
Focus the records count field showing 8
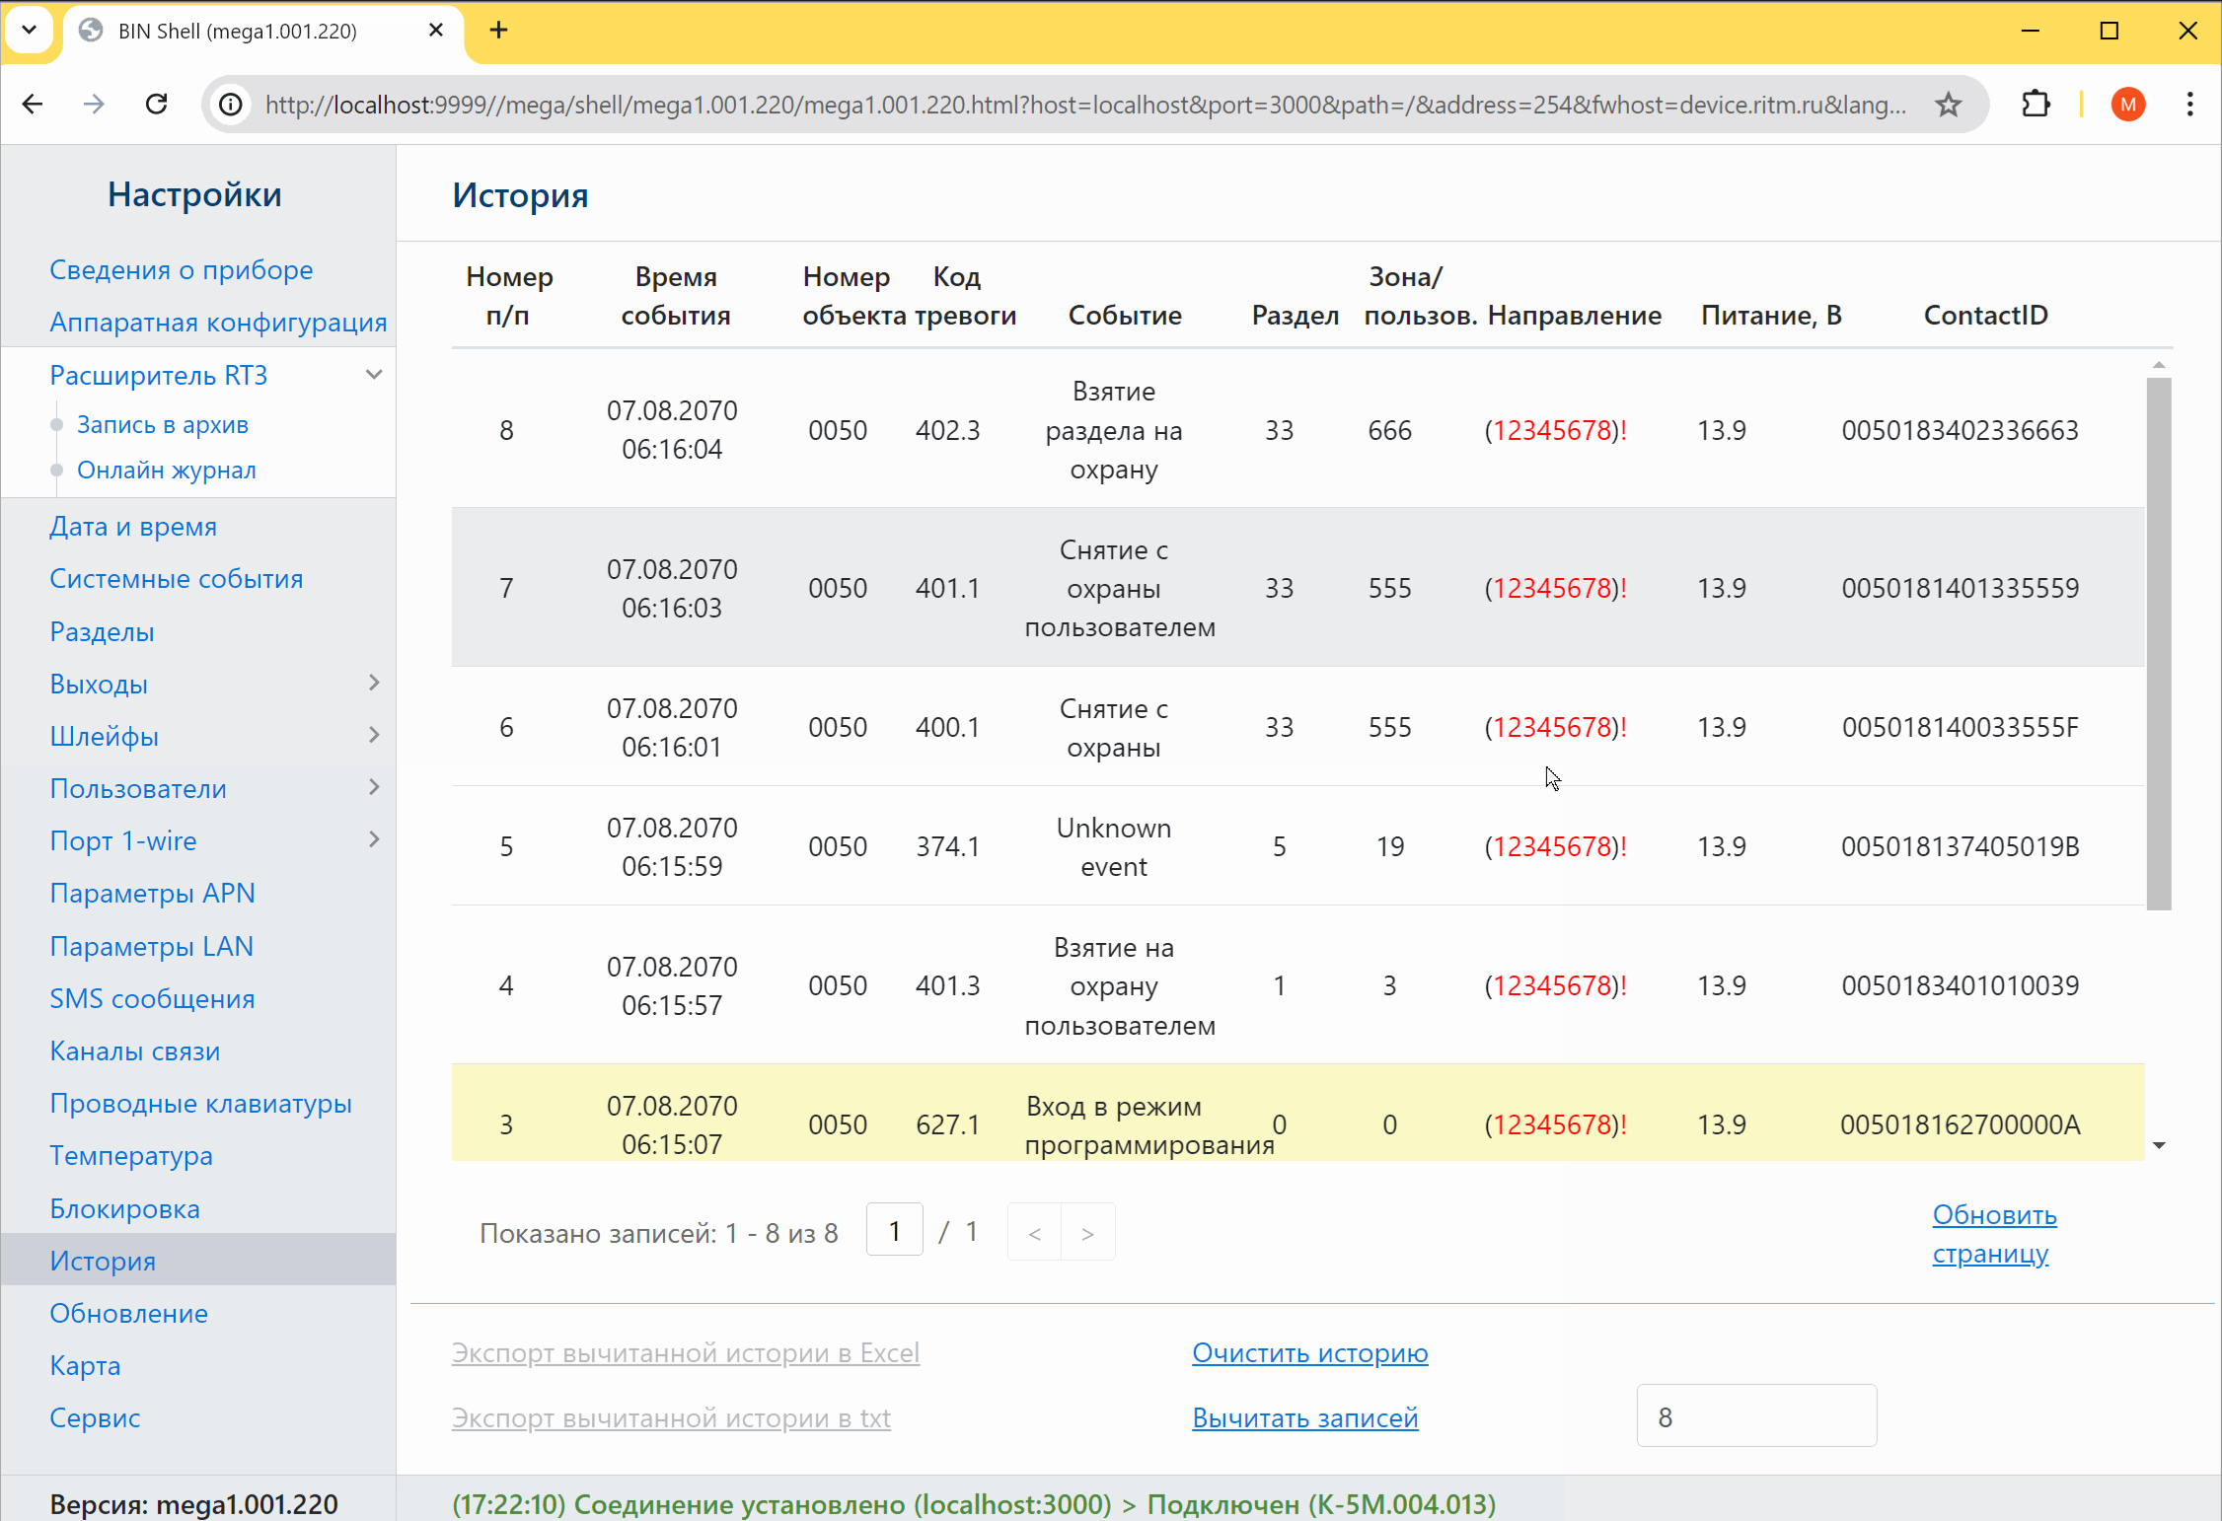coord(1756,1416)
